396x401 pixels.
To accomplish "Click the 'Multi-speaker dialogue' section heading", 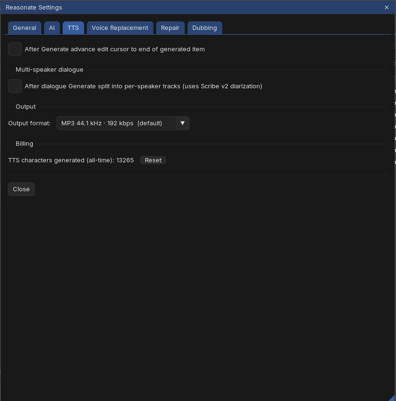I will [49, 70].
